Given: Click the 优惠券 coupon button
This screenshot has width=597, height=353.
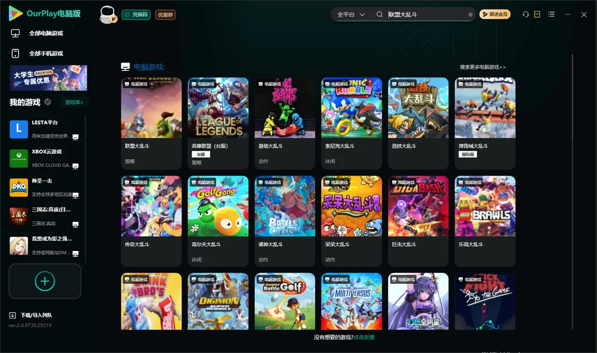Looking at the screenshot, I should tap(165, 14).
